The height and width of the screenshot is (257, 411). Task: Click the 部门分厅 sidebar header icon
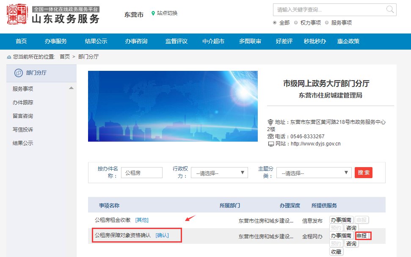coord(18,73)
